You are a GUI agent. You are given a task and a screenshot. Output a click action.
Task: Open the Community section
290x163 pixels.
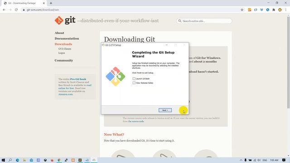[x=63, y=60]
